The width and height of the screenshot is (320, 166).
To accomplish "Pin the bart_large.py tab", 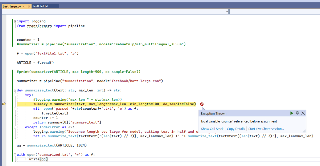I will tap(24, 6).
